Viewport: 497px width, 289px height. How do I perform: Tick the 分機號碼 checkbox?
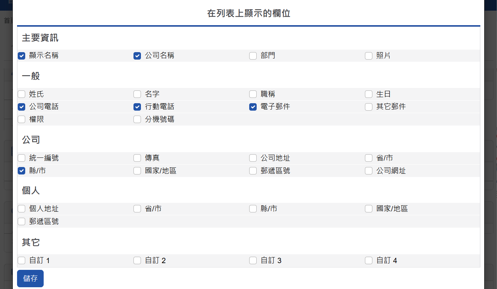pyautogui.click(x=137, y=120)
